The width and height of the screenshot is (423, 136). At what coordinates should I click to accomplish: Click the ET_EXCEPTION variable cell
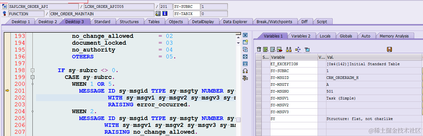coord(294,64)
